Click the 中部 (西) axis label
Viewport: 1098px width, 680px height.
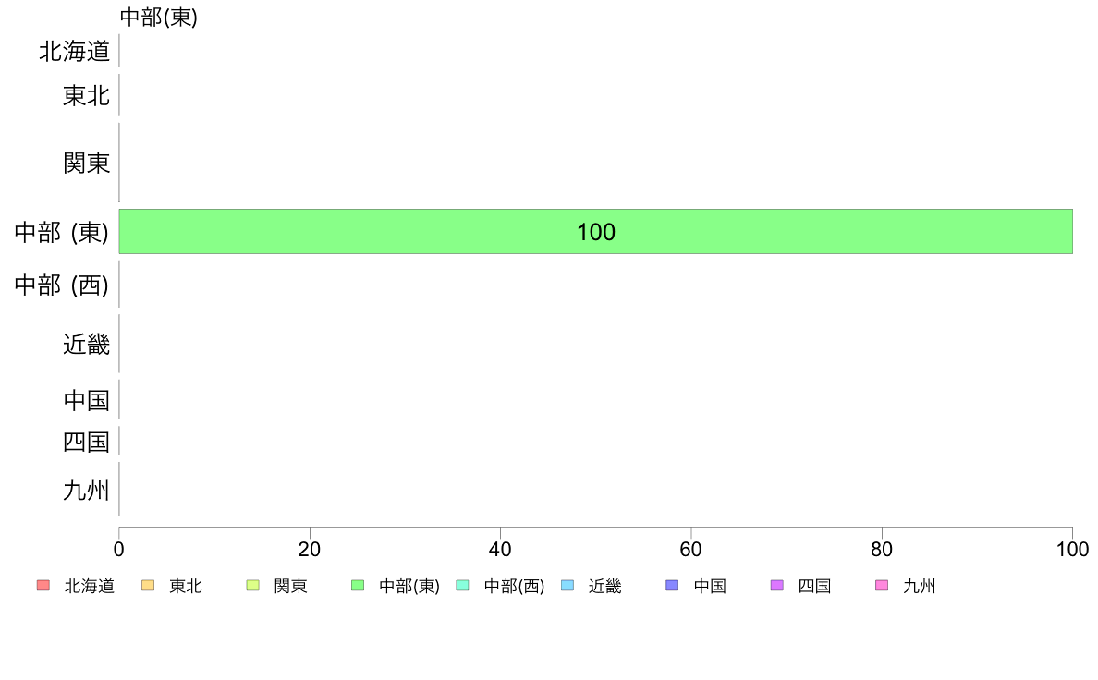click(x=62, y=285)
